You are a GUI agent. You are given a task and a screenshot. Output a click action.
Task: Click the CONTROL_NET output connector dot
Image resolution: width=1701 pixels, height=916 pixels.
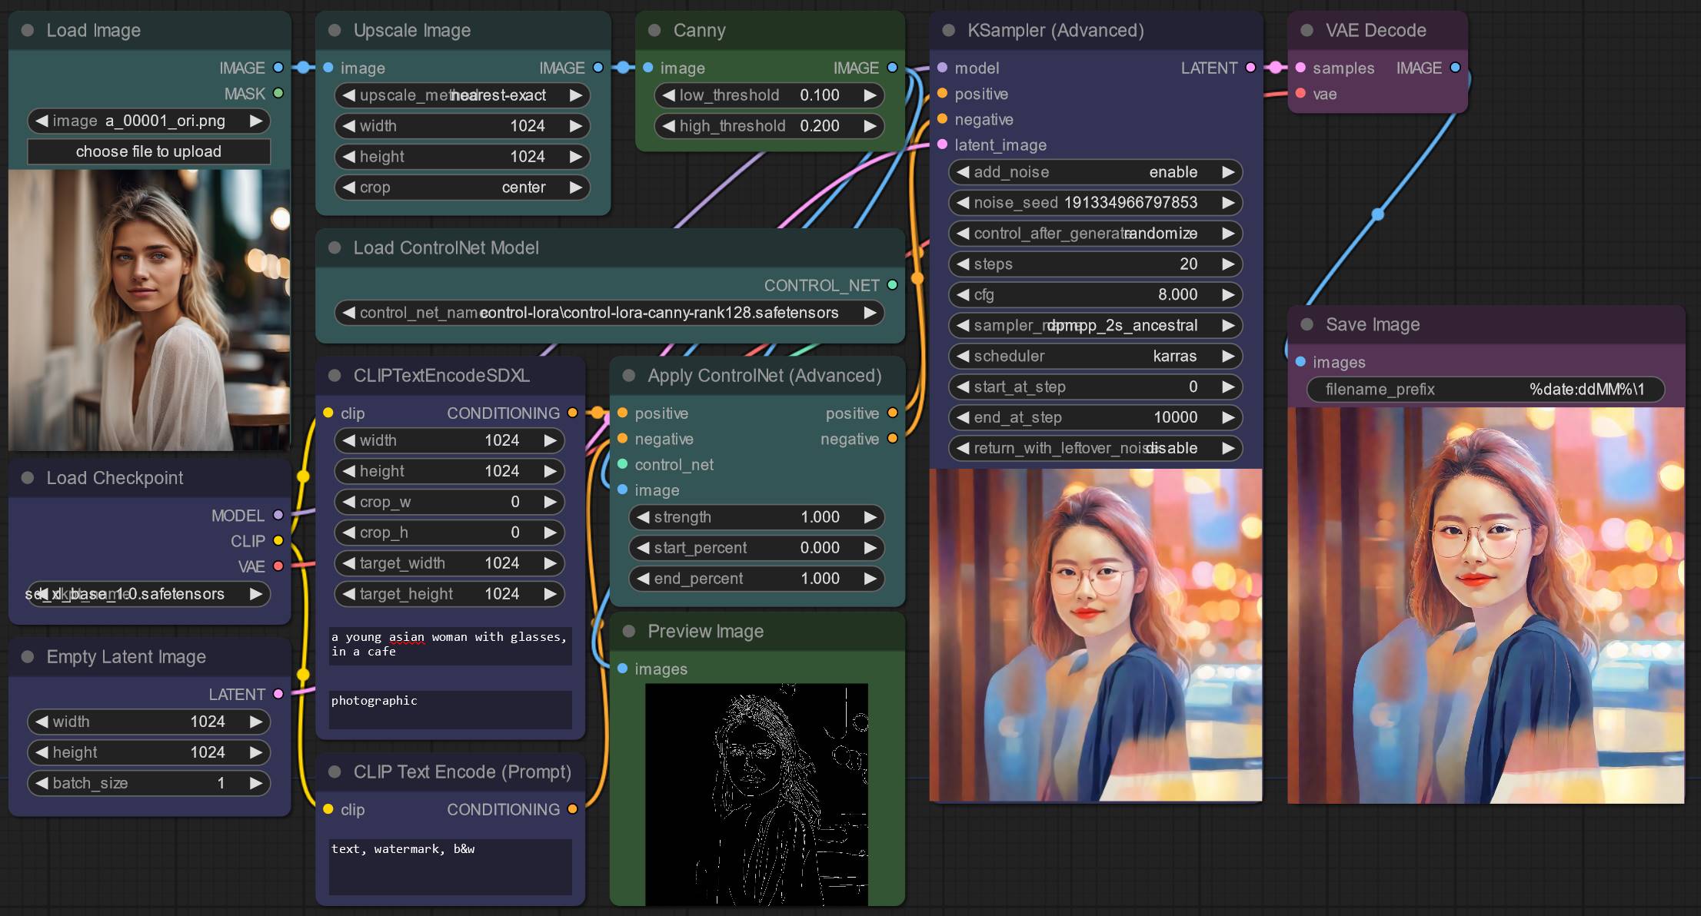(x=892, y=285)
